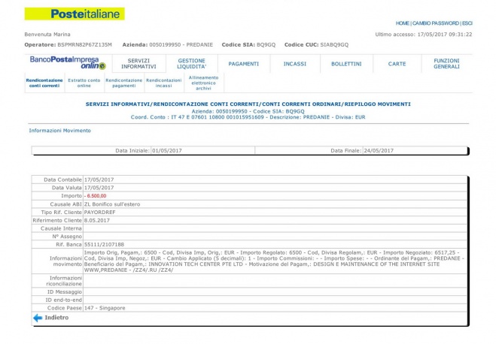Click the Posteitaliane logo
Image resolution: width=496 pixels, height=344 pixels.
pyautogui.click(x=75, y=14)
